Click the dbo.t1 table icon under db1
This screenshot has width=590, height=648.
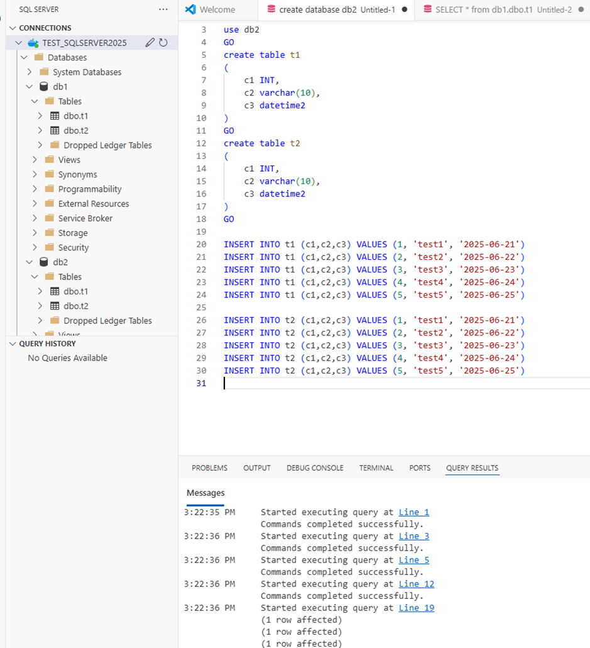click(55, 116)
